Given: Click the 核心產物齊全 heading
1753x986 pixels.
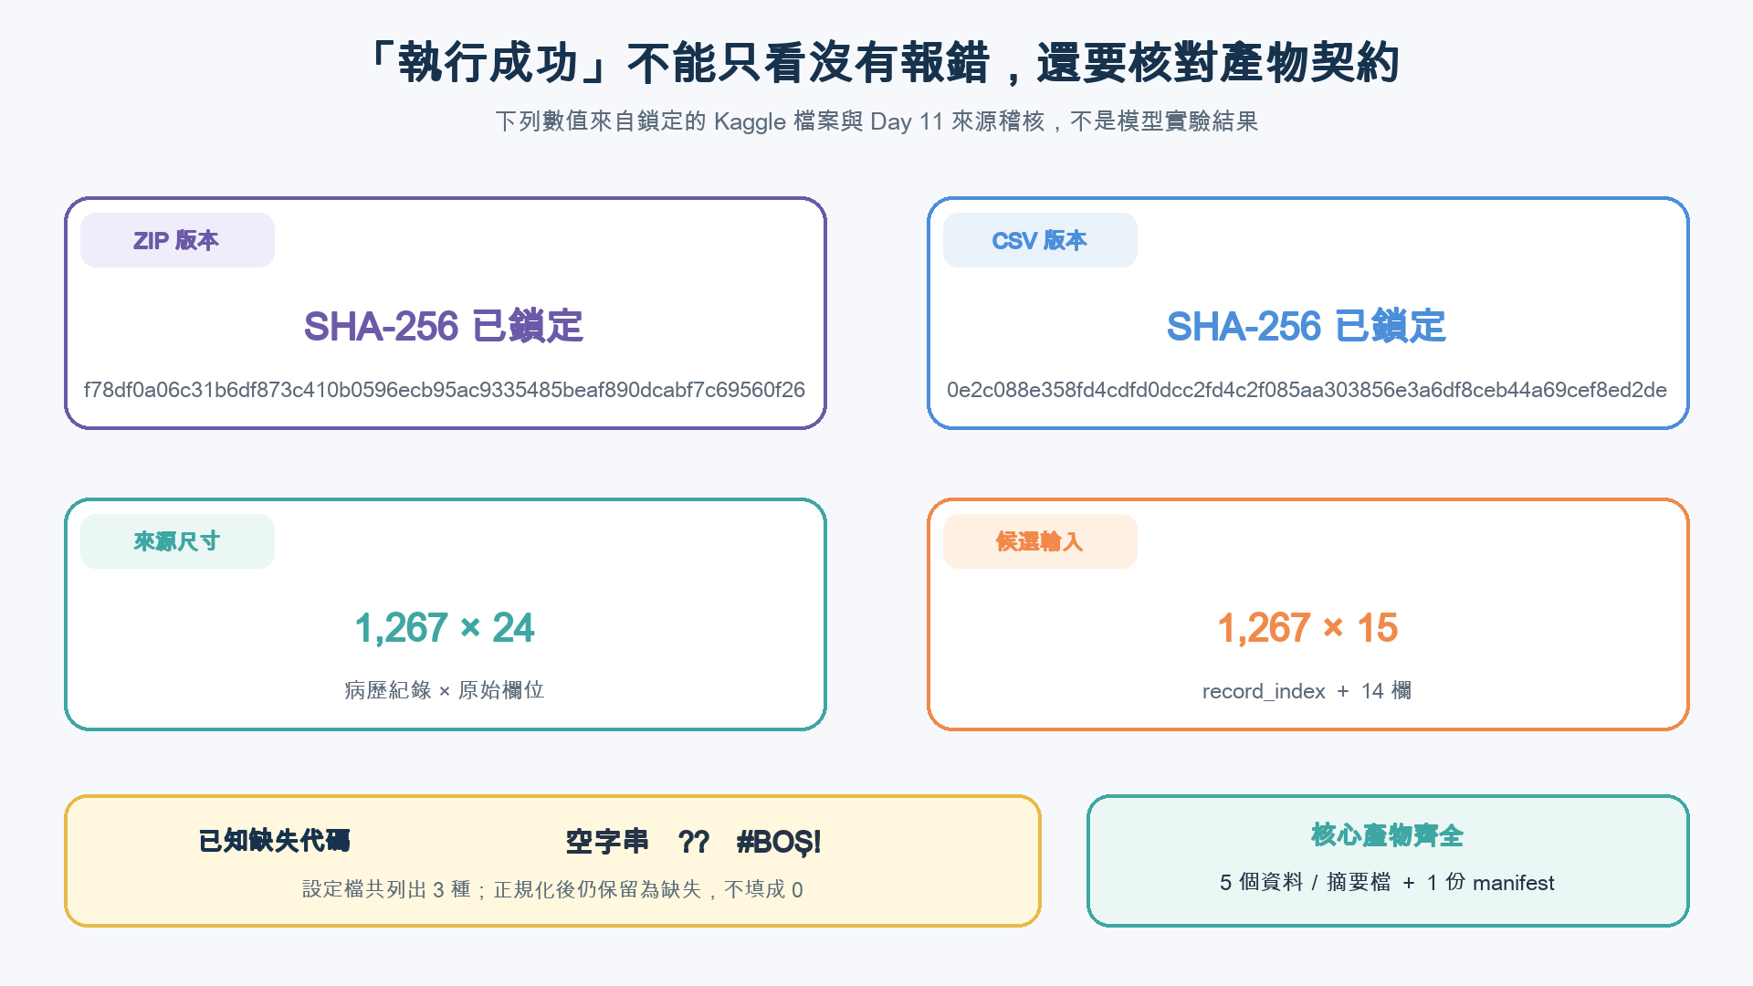Looking at the screenshot, I should (1387, 834).
